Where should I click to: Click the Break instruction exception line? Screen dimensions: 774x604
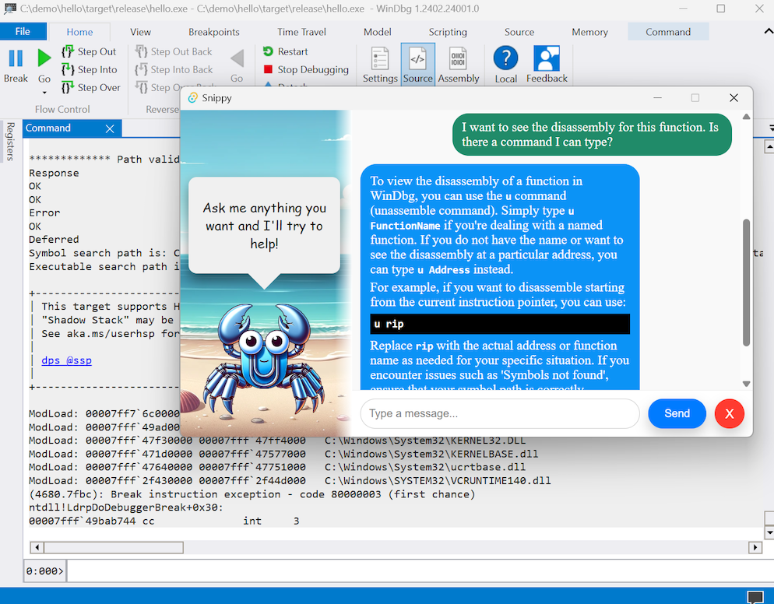point(252,494)
